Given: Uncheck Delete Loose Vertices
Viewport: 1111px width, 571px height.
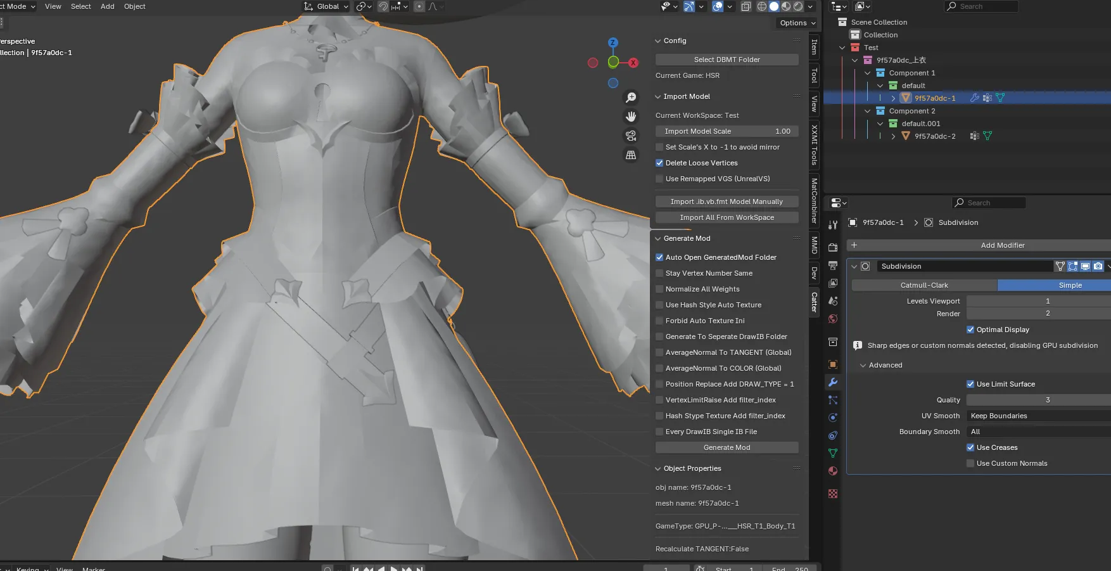Looking at the screenshot, I should [x=659, y=163].
